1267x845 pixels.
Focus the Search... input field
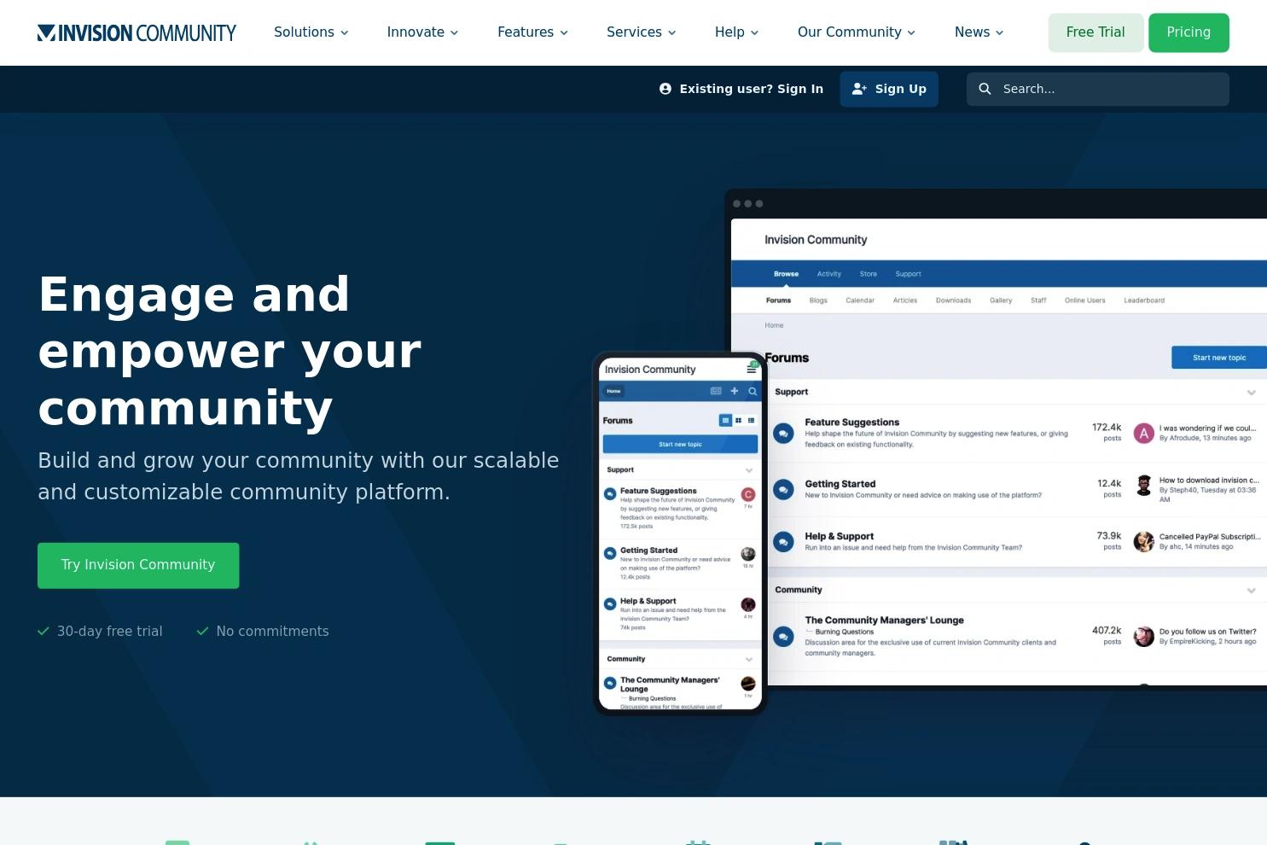point(1097,89)
